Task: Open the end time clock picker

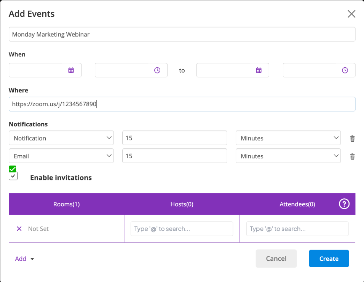Action: pos(345,70)
